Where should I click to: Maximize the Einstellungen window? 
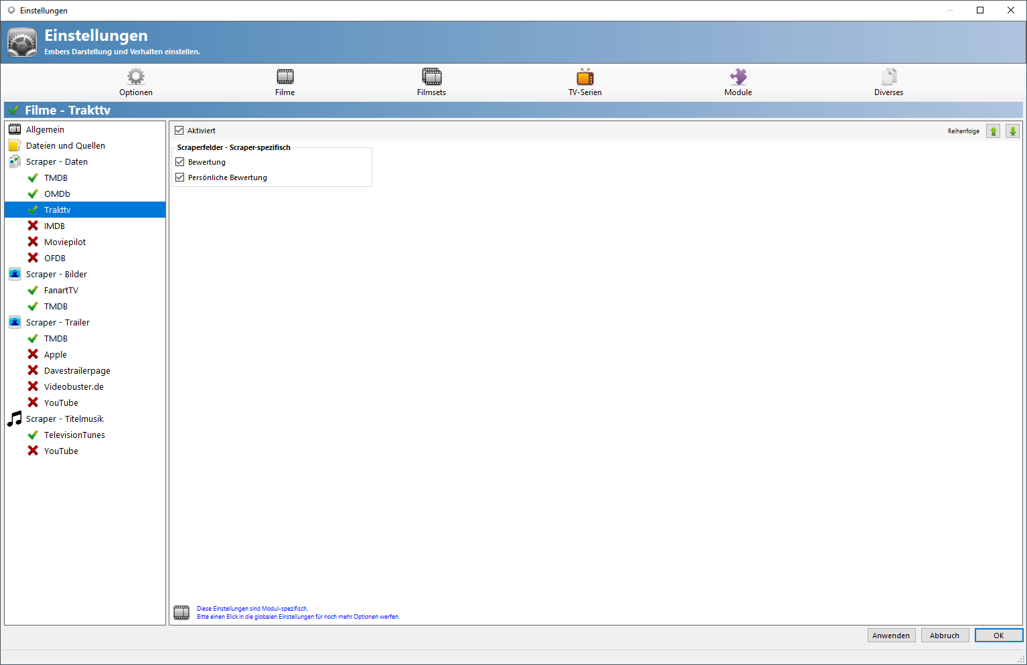[980, 10]
